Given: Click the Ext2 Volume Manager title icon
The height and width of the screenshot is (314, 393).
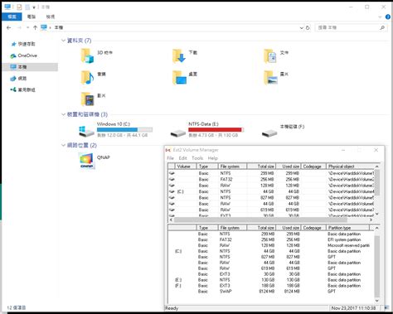Looking at the screenshot, I should pyautogui.click(x=168, y=150).
